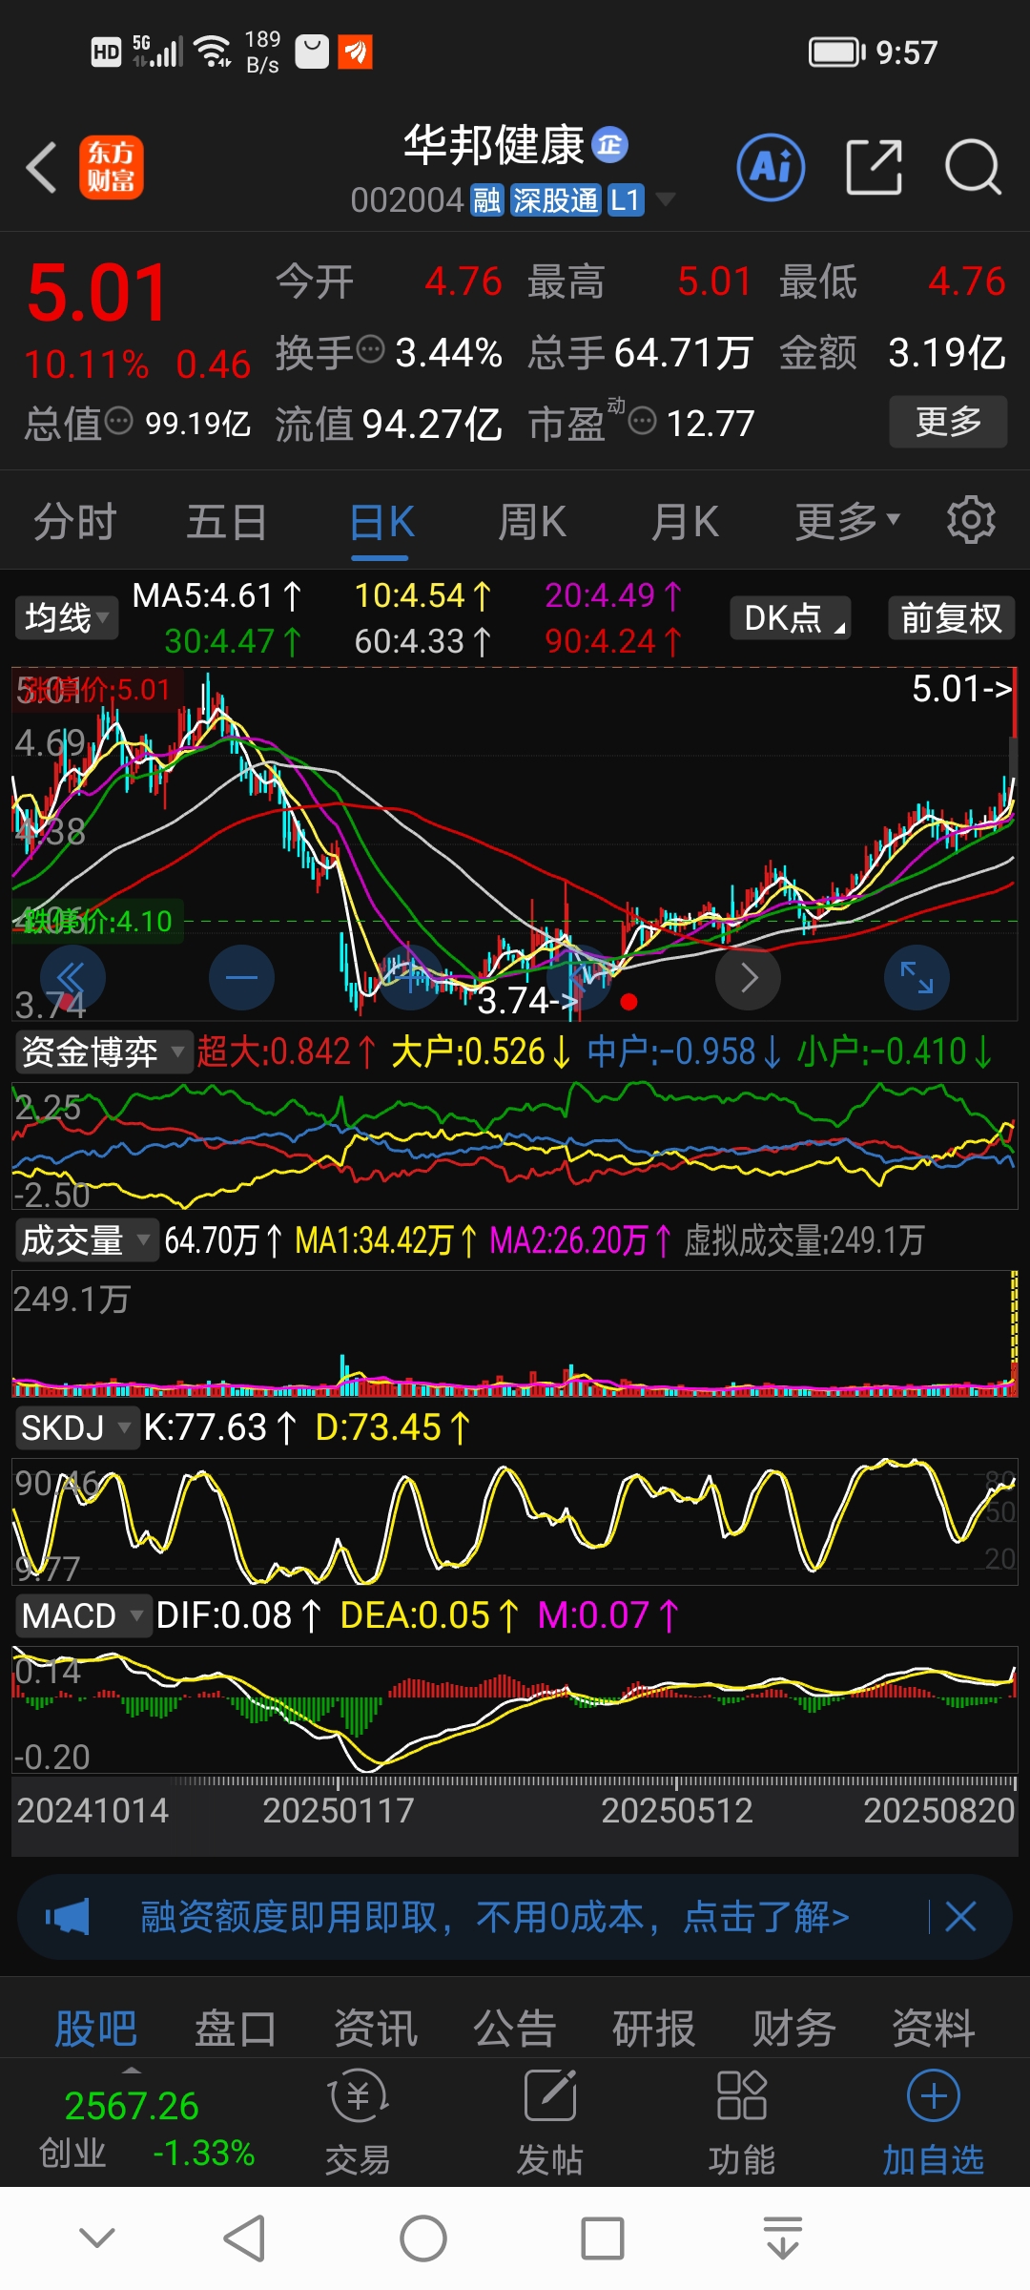Tap Android back navigation triangle
The image size is (1030, 2290).
244,2238
